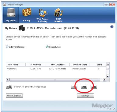Screen dimensions: 117x112
Task: Minimize the Maxtor Manager window
Action: (x=106, y=5)
